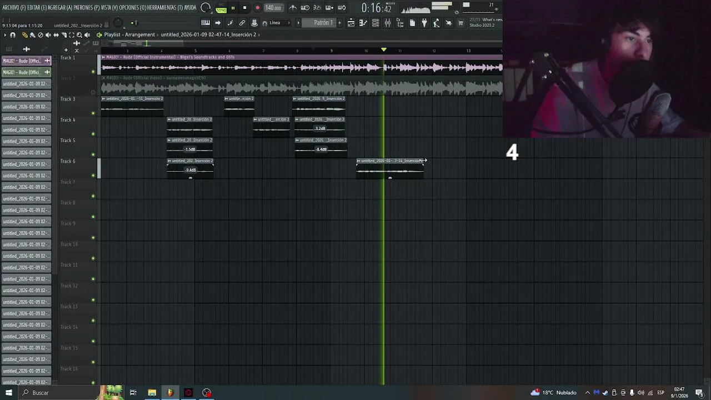Click the Pause playback button
The width and height of the screenshot is (711, 400).
[233, 8]
